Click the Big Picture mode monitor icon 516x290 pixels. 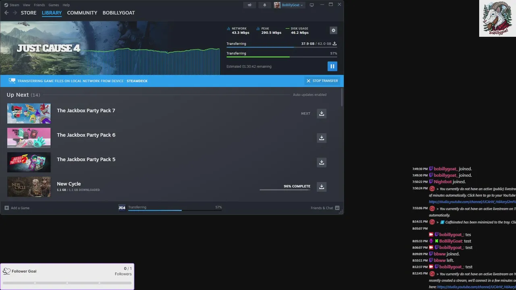(312, 5)
